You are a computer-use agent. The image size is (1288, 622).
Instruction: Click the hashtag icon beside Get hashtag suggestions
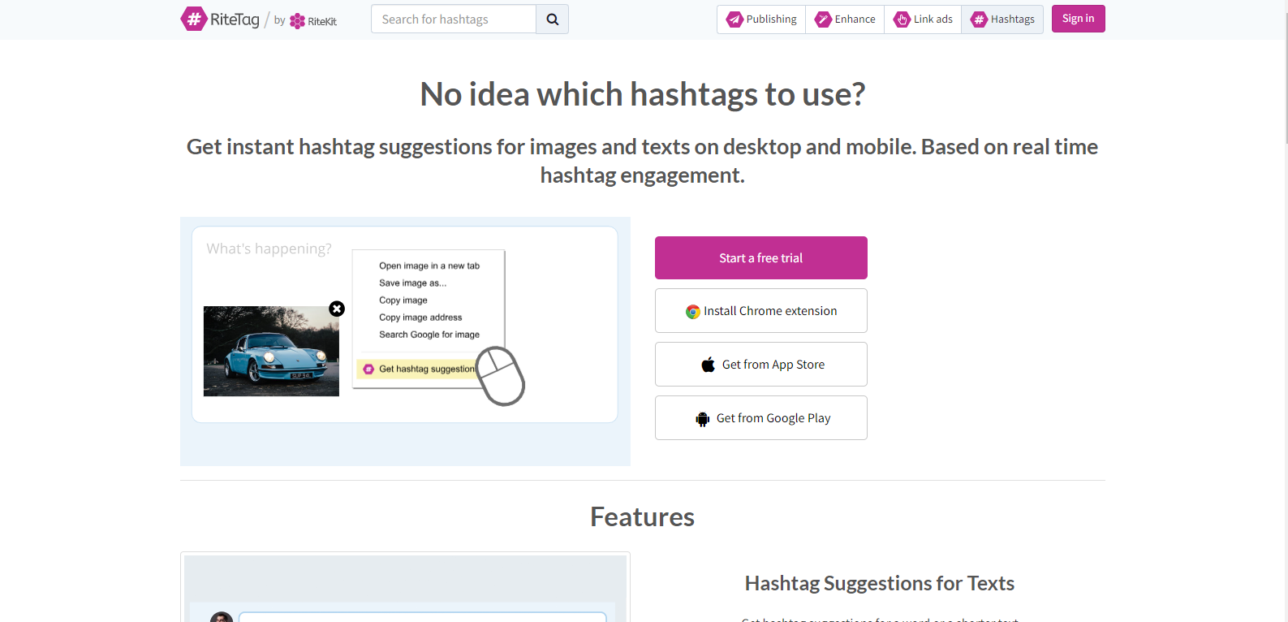[368, 369]
